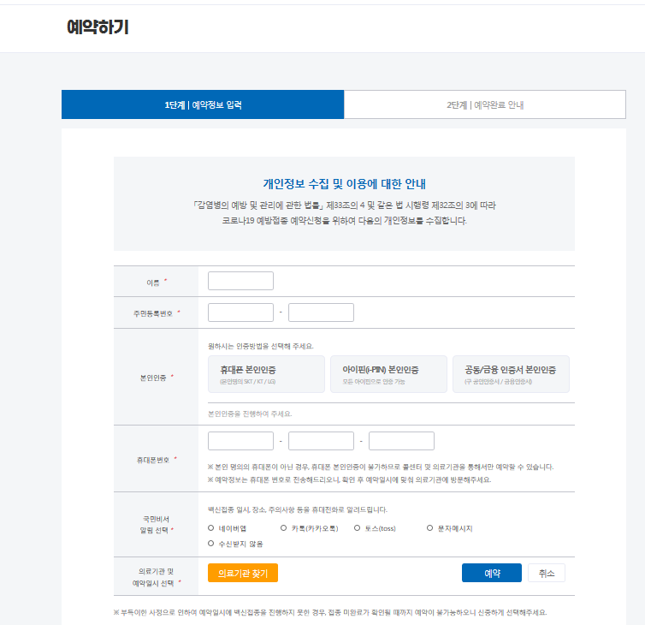
Task: Focus the first 주민등록번호 input box
Action: click(x=240, y=312)
